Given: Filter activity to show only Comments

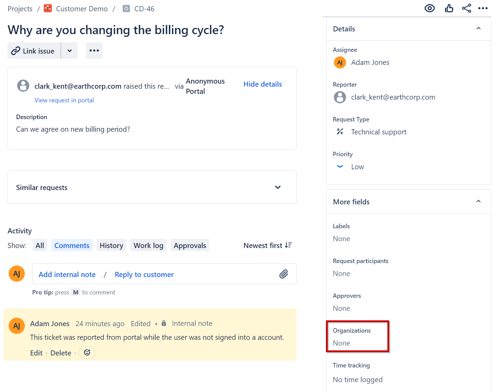Looking at the screenshot, I should pos(72,245).
